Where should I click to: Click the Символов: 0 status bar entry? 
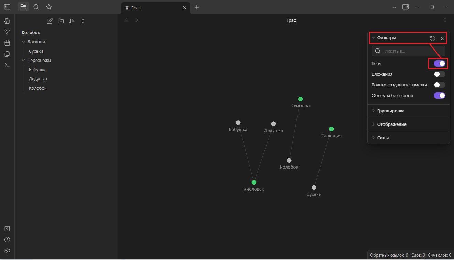(x=440, y=255)
